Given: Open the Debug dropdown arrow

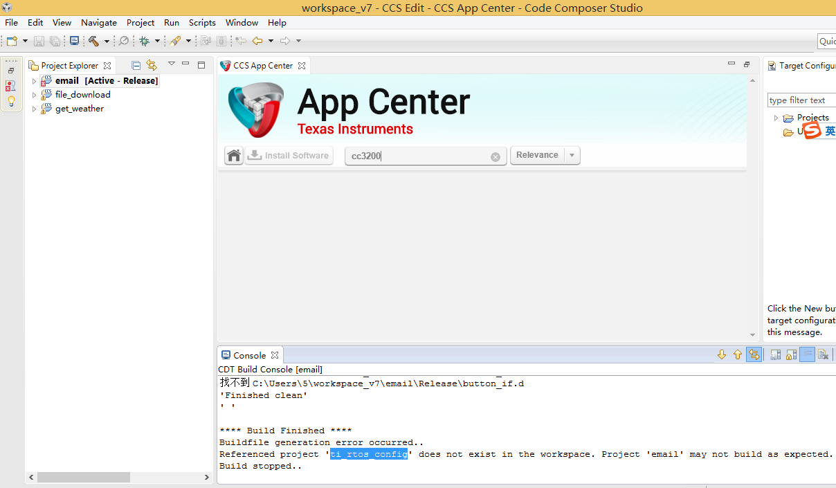Looking at the screenshot, I should click(x=157, y=42).
